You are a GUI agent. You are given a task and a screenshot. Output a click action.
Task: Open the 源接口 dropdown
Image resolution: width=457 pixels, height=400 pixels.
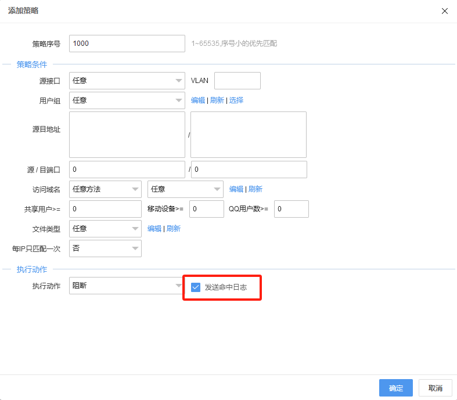point(127,81)
